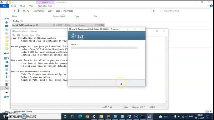Click the 'Ln 22, Col 1' status bar entry
The height and width of the screenshot is (120, 214).
(x=107, y=107)
